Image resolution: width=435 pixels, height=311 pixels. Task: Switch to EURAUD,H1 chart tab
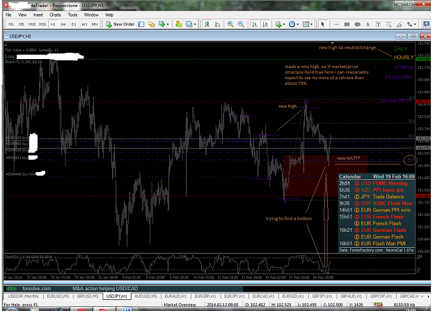tap(175, 296)
